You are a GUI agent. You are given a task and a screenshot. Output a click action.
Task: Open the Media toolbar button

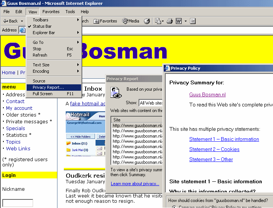click(131, 21)
